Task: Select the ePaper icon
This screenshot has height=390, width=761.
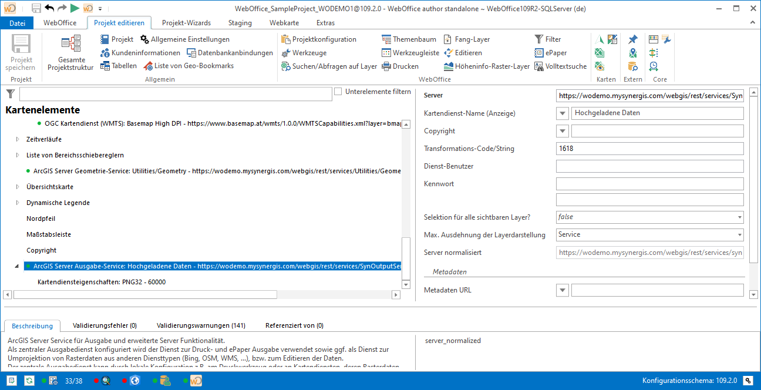Action: pos(538,52)
